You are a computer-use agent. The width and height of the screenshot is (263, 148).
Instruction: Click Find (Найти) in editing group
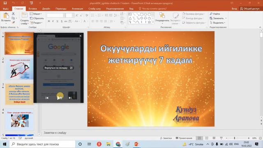pyautogui.click(x=215, y=14)
